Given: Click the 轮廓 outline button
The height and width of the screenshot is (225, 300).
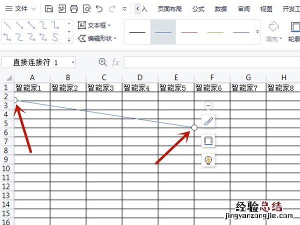Looking at the screenshot, I should click(x=294, y=31).
